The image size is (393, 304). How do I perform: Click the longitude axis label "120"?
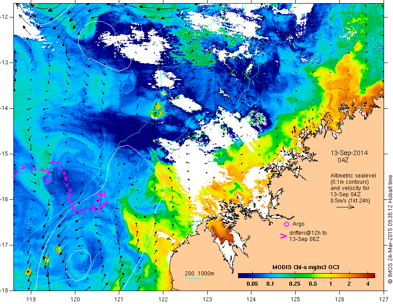[75, 299]
